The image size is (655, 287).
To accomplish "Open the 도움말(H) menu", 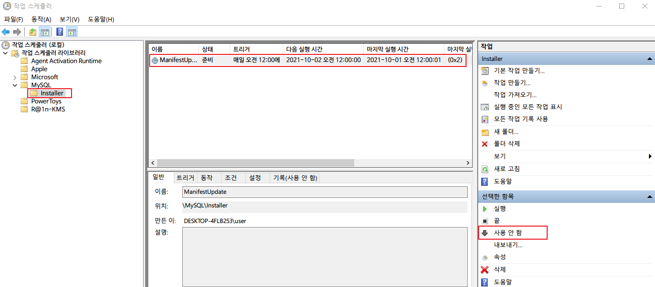I will (101, 19).
